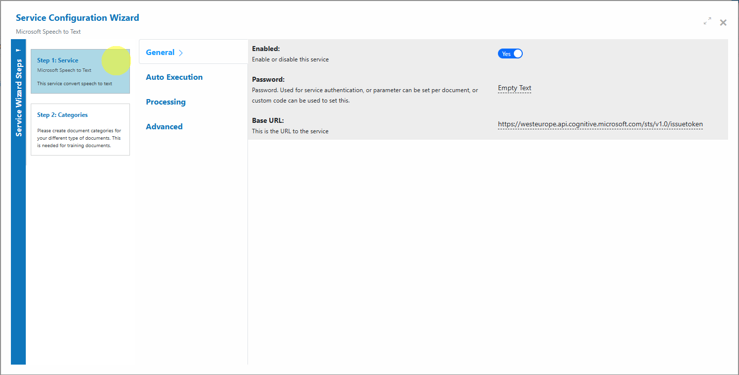The image size is (739, 375).
Task: Click 'This is the URL to the service'
Action: (x=290, y=131)
